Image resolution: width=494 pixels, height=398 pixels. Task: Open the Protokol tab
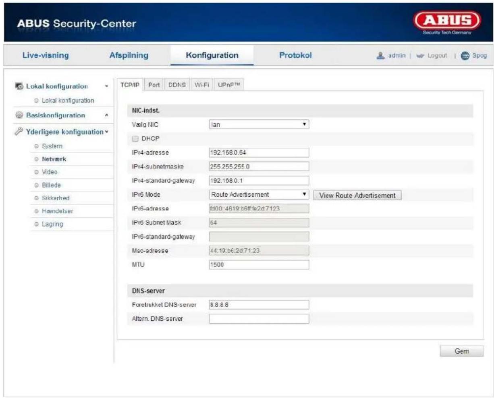(295, 55)
